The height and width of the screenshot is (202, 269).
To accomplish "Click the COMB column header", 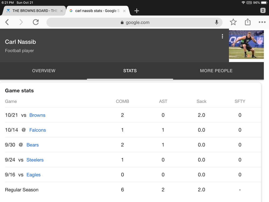I will pos(122,101).
